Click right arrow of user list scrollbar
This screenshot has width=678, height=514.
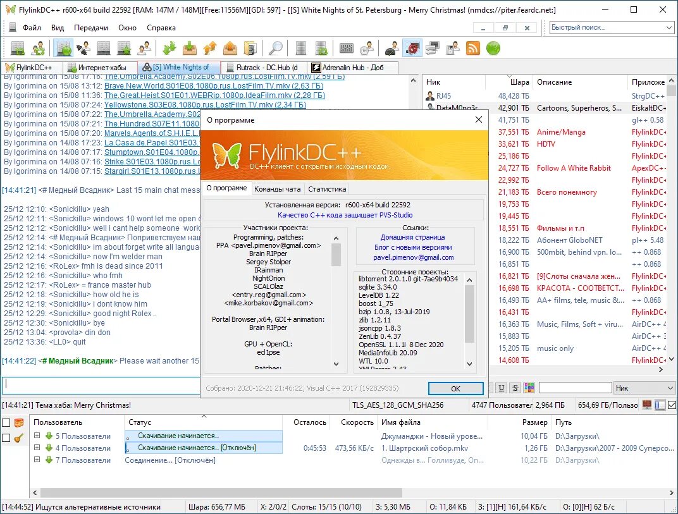click(660, 370)
